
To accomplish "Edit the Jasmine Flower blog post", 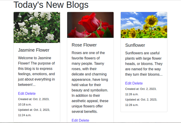I will [x=21, y=93].
